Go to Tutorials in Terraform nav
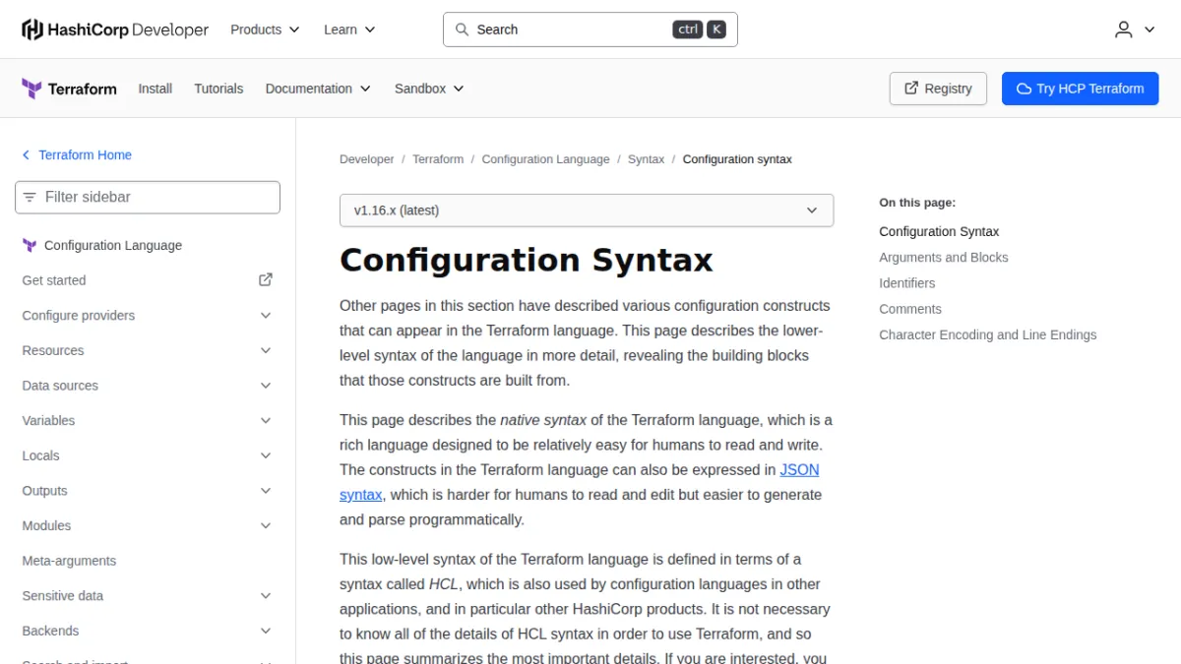1181x664 pixels. click(x=218, y=89)
